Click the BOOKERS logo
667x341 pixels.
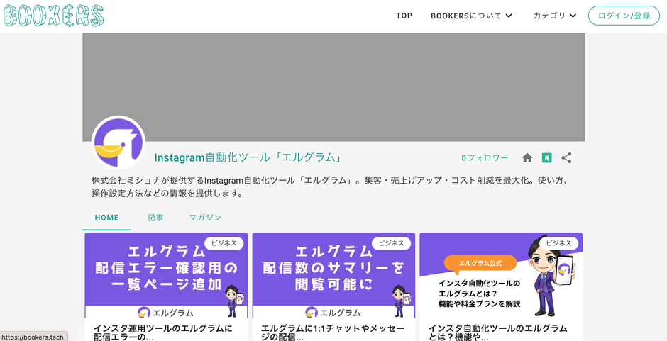(53, 16)
